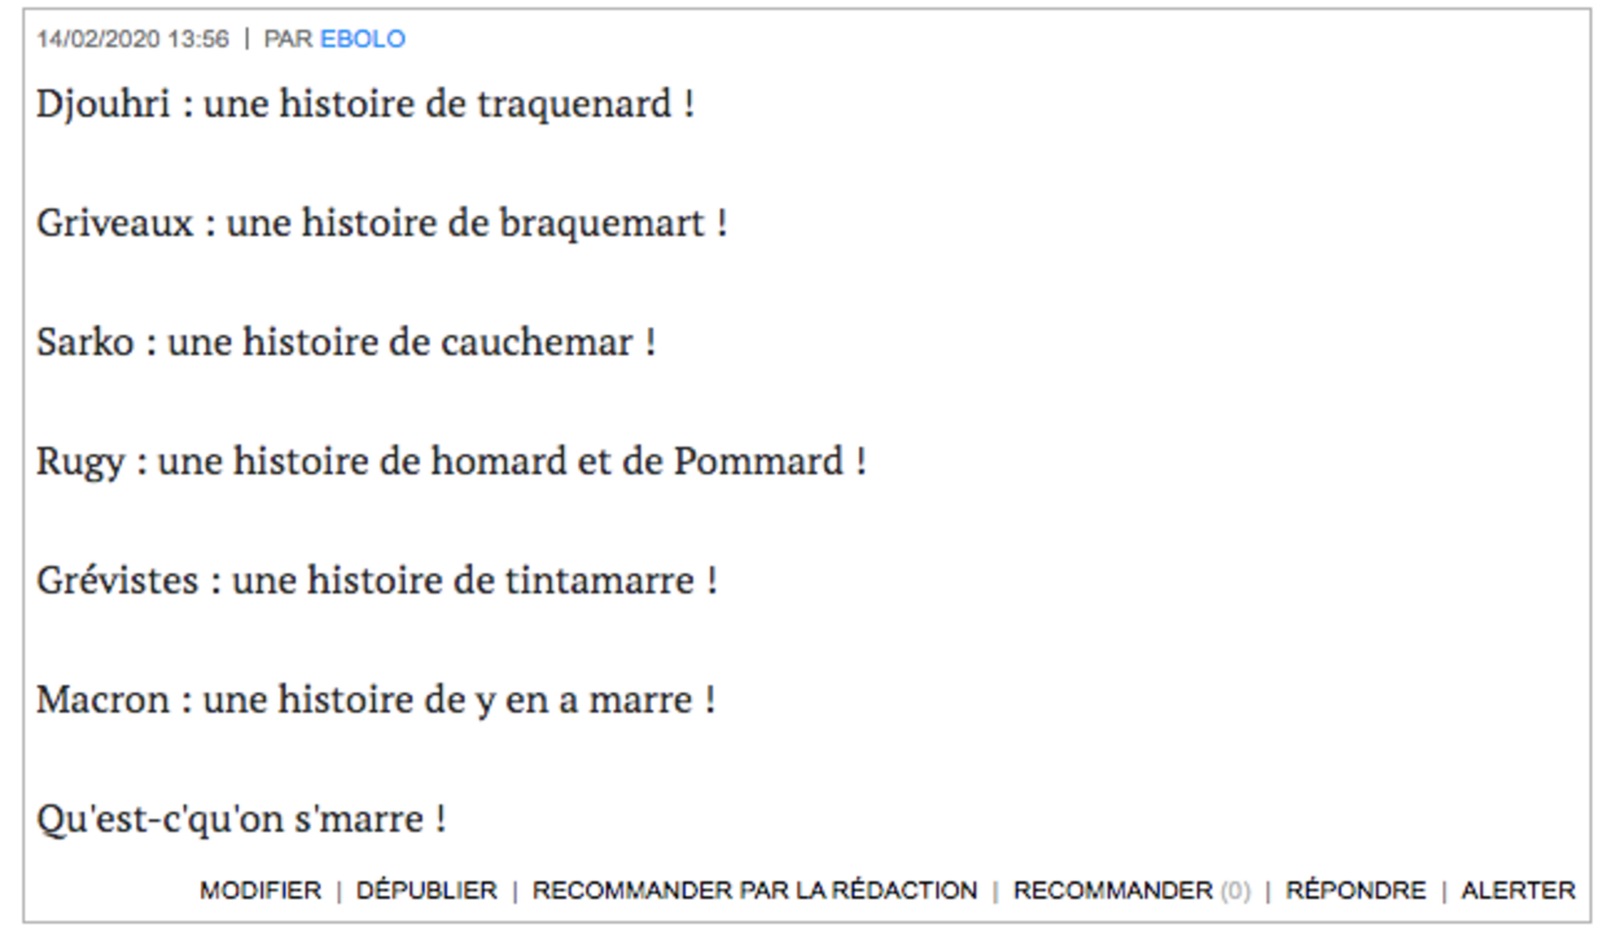The image size is (1607, 936).
Task: Open the EBOLO author profile link
Action: pos(362,39)
